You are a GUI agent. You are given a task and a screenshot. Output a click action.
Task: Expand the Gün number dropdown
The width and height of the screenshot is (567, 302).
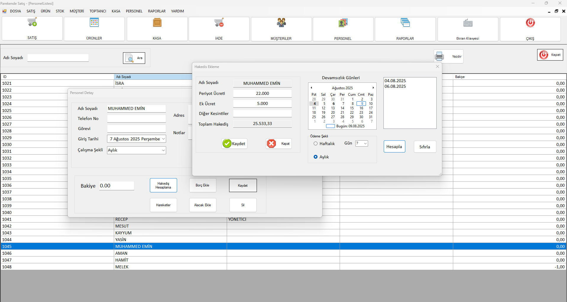(x=365, y=144)
